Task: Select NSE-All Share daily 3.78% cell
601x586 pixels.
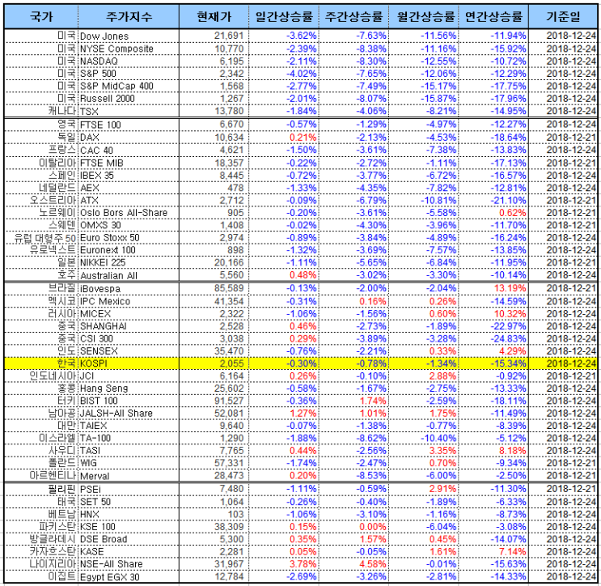Action: (284, 564)
